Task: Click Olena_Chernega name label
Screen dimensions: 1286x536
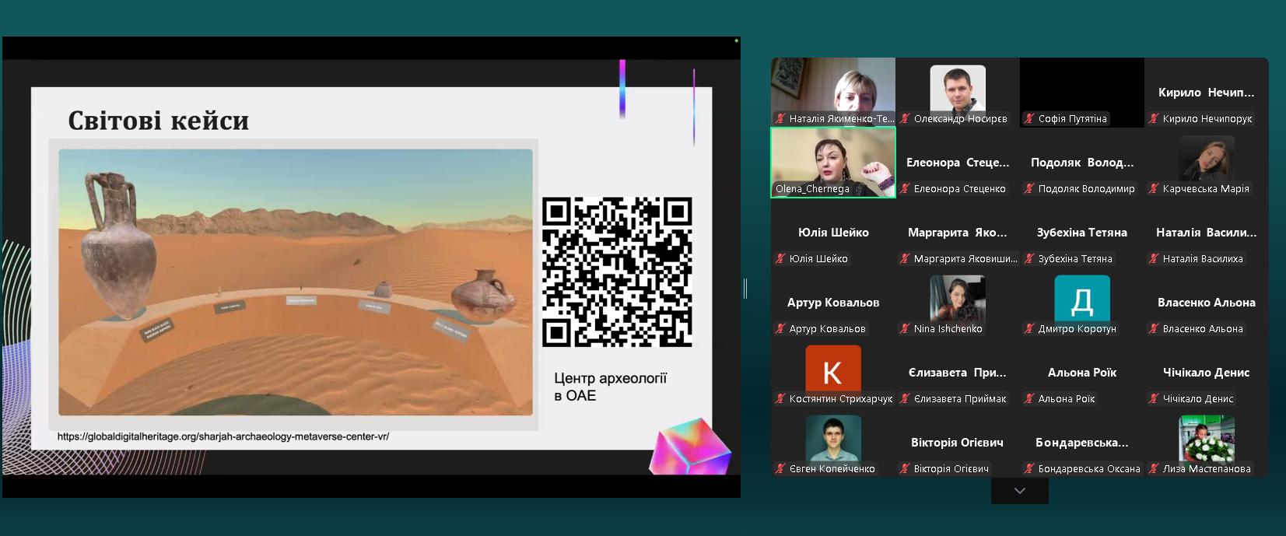Action: tap(812, 189)
